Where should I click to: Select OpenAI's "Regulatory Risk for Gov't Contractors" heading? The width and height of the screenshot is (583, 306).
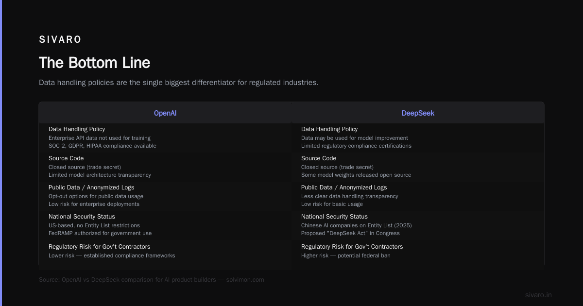click(x=100, y=247)
